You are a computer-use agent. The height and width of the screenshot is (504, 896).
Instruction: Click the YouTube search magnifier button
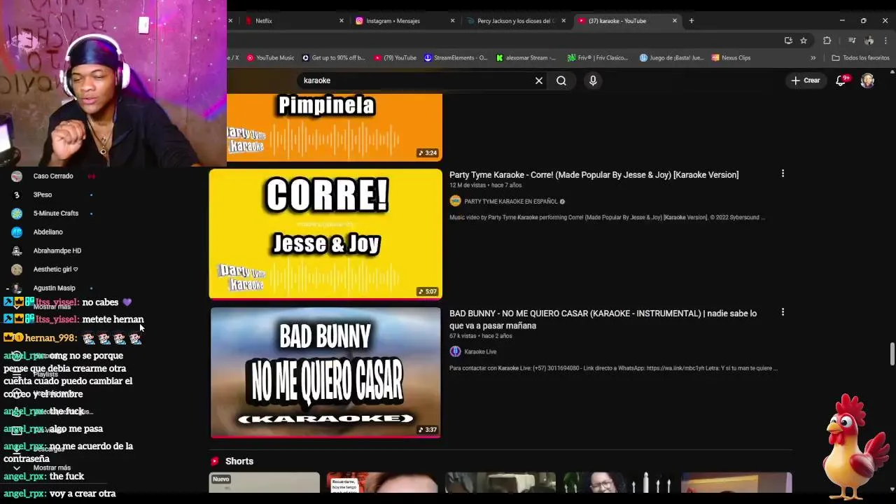[561, 80]
